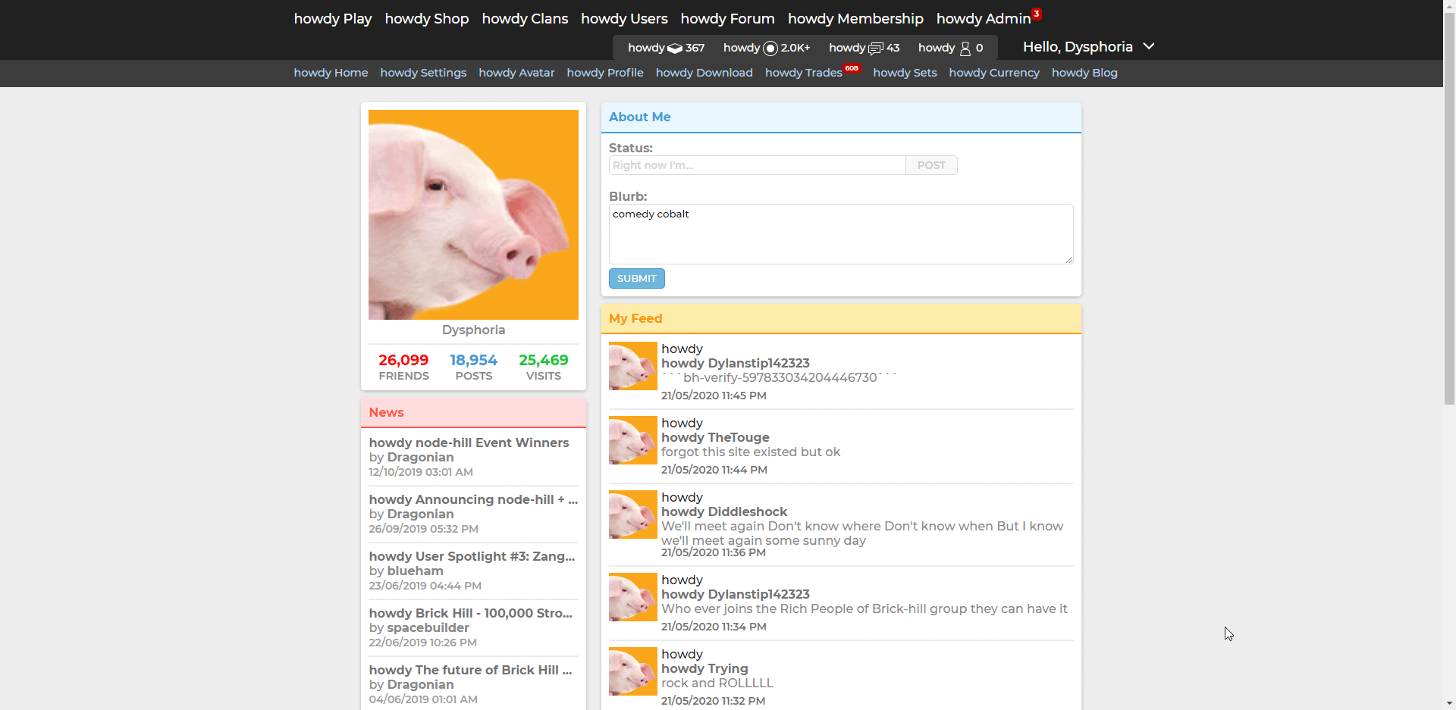This screenshot has height=710, width=1456.
Task: Click the timestamp 21/05/2020 11:45 PM
Action: pos(714,396)
